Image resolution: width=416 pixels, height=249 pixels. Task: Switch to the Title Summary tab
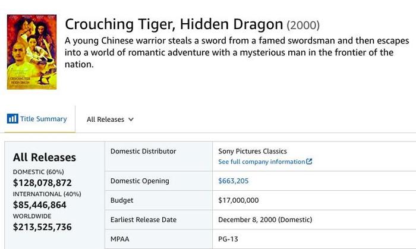click(37, 119)
